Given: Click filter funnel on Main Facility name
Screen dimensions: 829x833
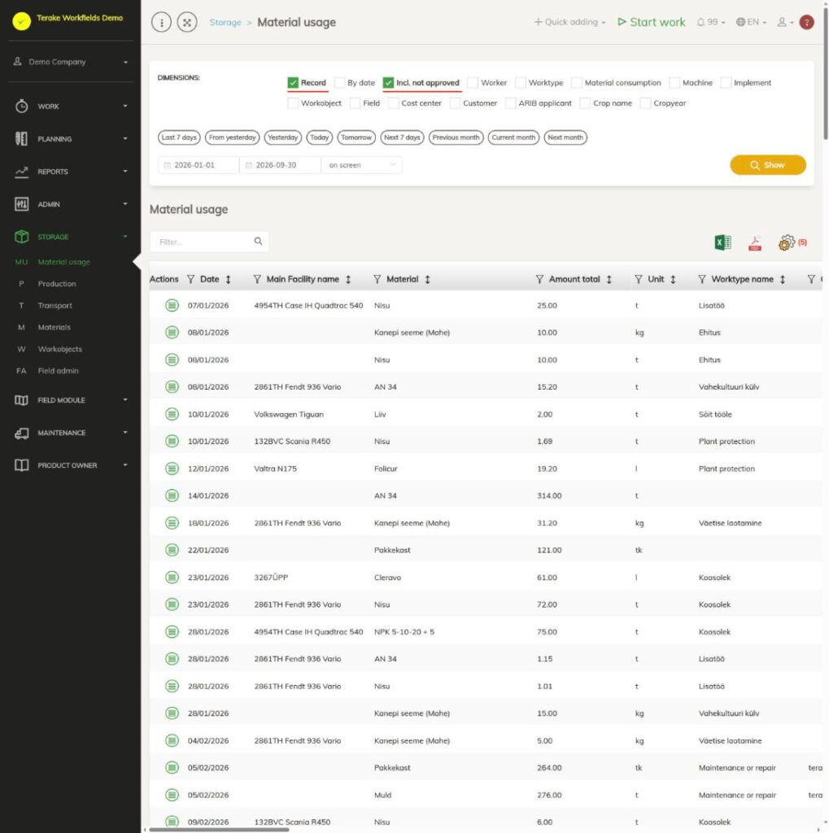Looking at the screenshot, I should tap(257, 280).
